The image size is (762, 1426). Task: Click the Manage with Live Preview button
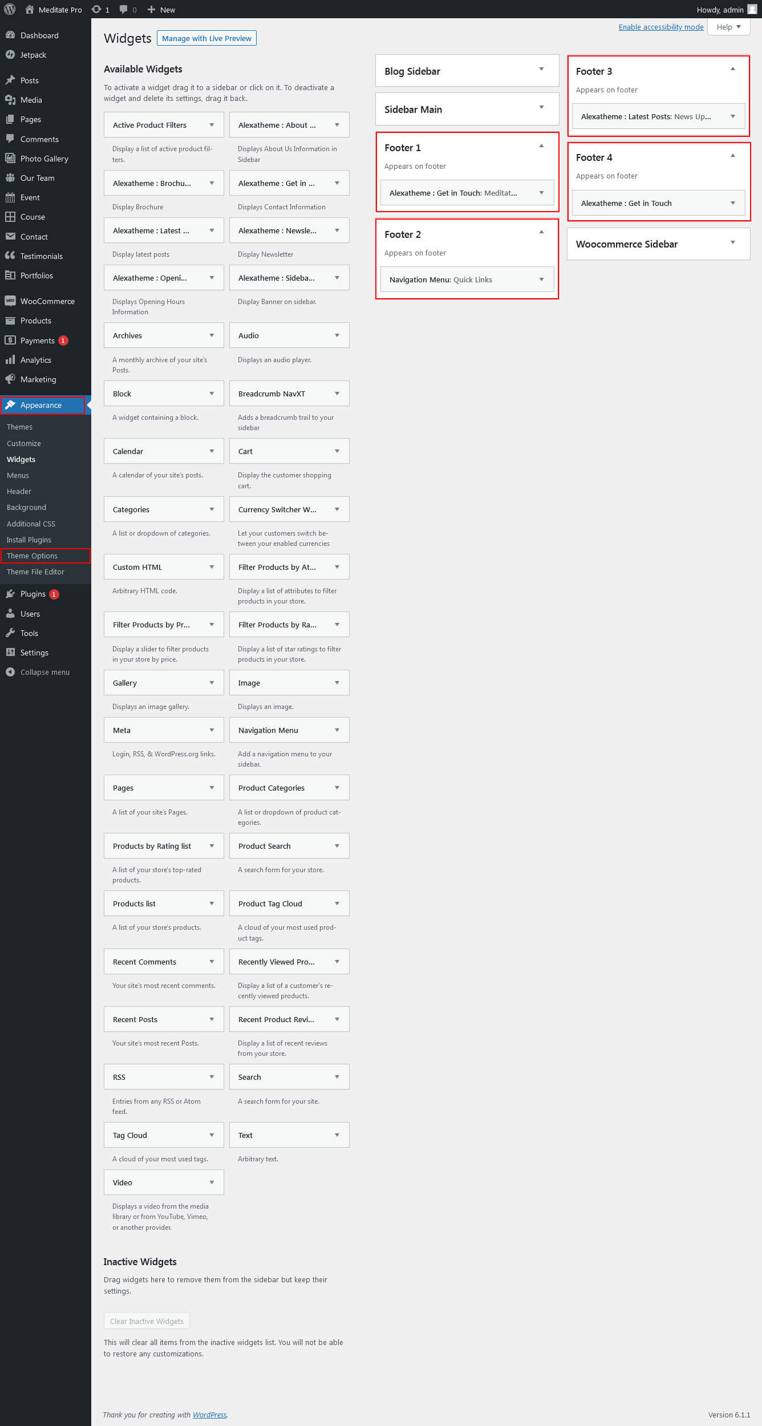click(206, 38)
